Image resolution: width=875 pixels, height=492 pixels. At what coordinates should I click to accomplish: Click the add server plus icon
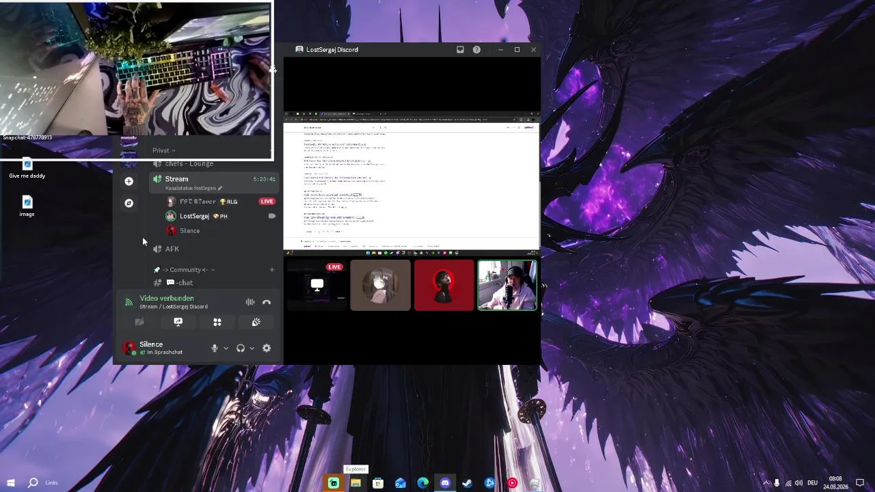(129, 181)
